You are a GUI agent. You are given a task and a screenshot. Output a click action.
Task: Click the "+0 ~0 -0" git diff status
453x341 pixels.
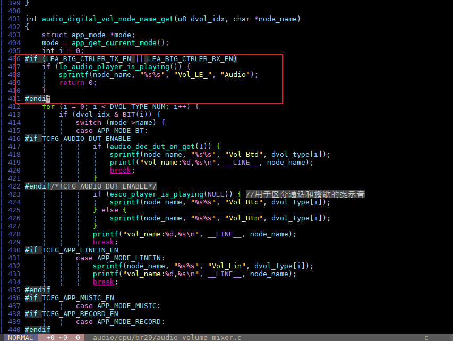coord(63,337)
